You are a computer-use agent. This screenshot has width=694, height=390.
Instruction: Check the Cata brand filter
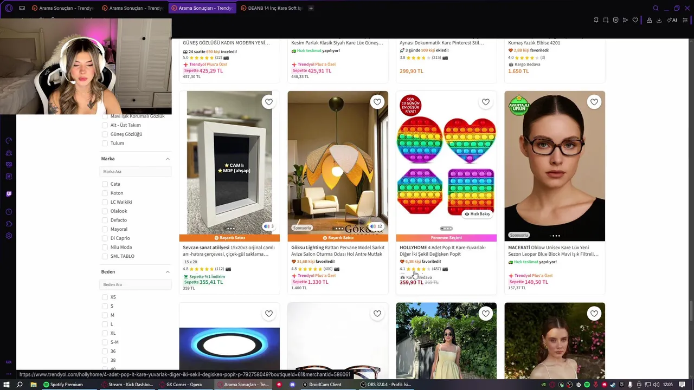point(105,184)
